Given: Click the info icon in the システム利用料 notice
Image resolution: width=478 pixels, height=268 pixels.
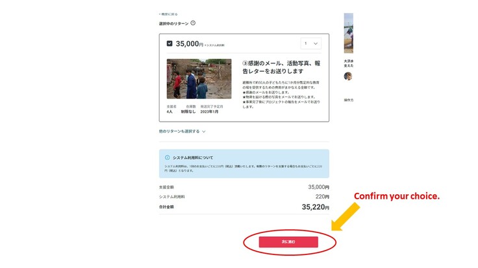Looking at the screenshot, I should 167,157.
